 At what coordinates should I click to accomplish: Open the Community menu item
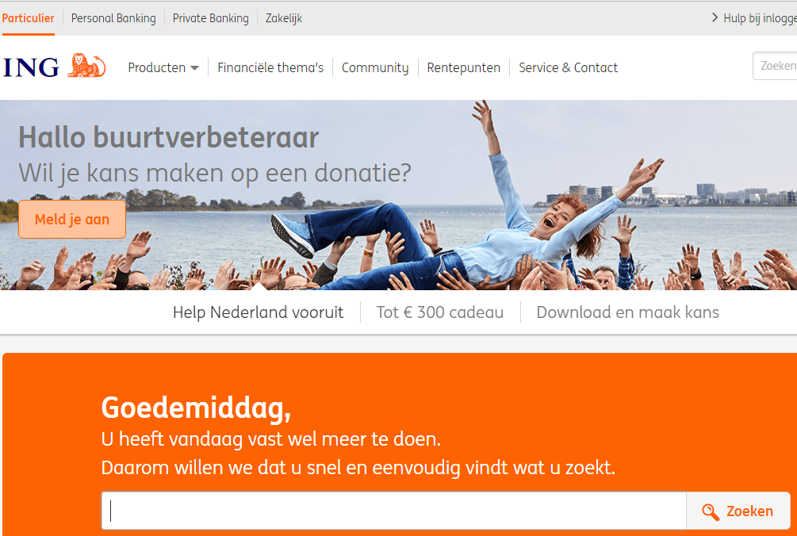click(x=375, y=67)
